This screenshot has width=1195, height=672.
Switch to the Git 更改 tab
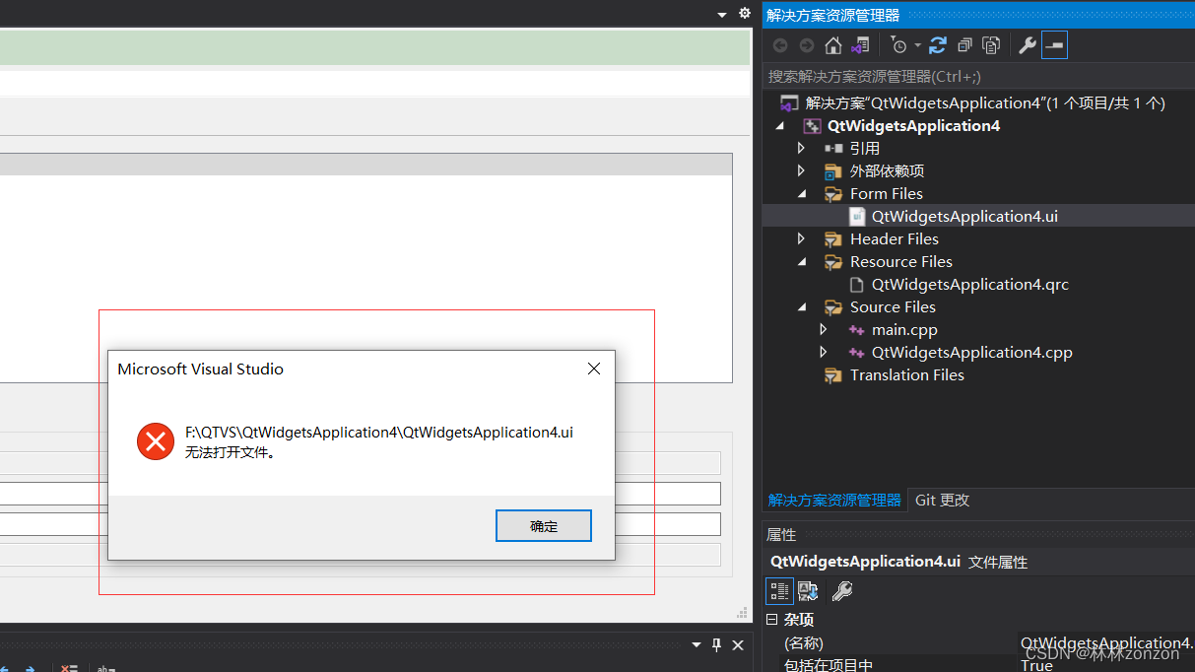941,500
